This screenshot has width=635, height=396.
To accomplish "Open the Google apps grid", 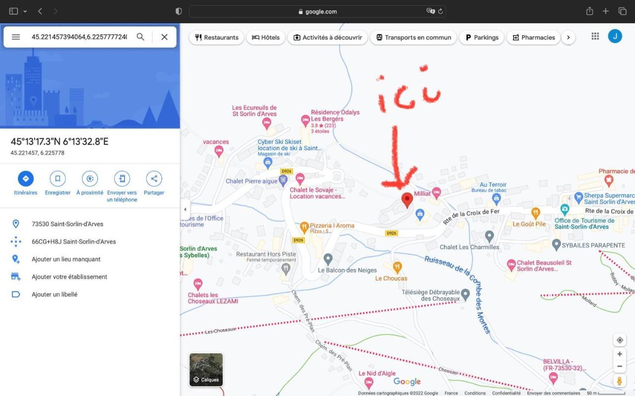I will click(x=595, y=36).
